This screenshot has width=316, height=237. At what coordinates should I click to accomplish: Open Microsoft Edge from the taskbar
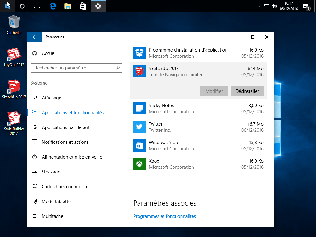(53, 6)
